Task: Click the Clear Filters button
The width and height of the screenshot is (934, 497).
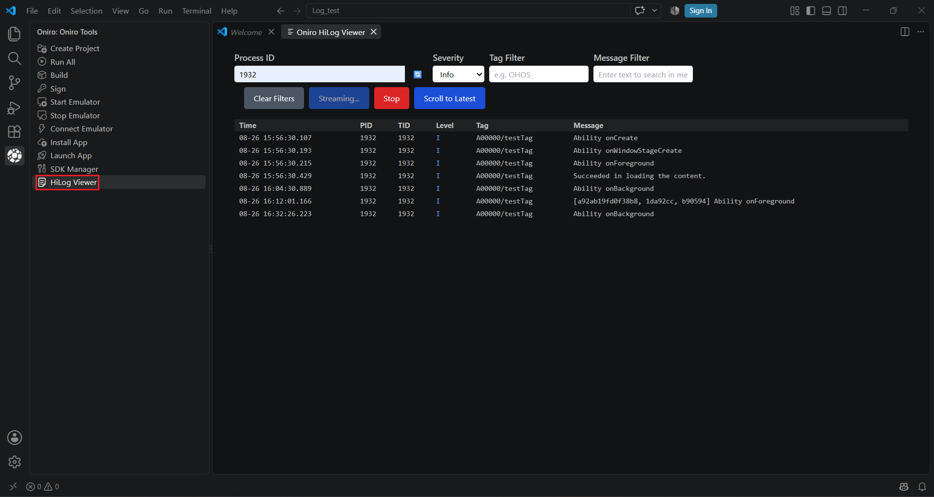Action: (x=274, y=98)
